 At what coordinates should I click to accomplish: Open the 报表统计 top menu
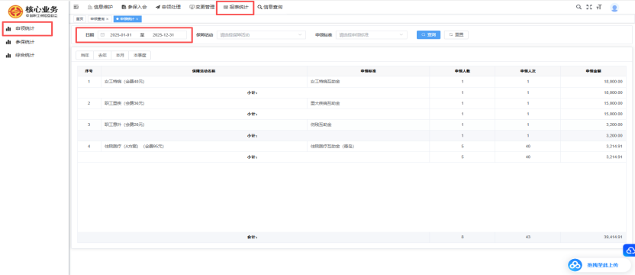click(x=235, y=8)
